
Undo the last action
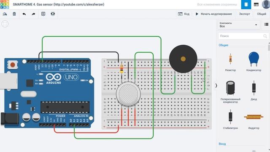(x=24, y=14)
